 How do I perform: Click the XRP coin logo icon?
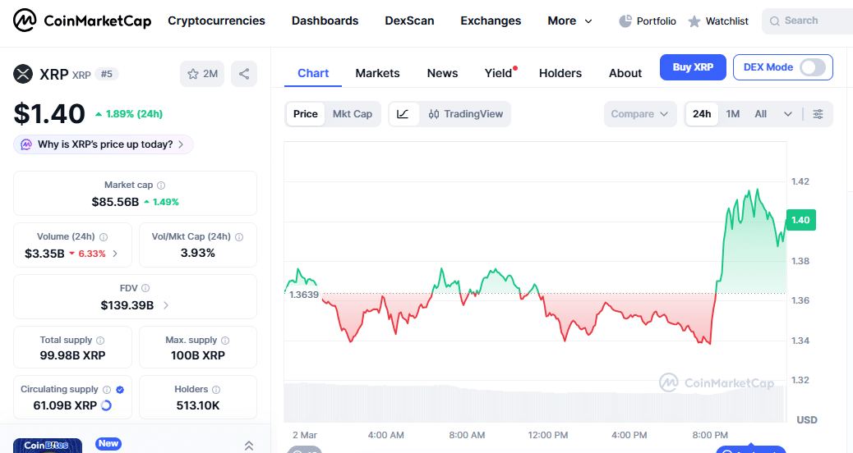coord(23,74)
